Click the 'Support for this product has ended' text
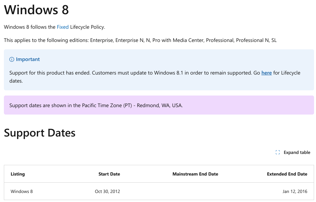The width and height of the screenshot is (316, 202). pos(49,73)
